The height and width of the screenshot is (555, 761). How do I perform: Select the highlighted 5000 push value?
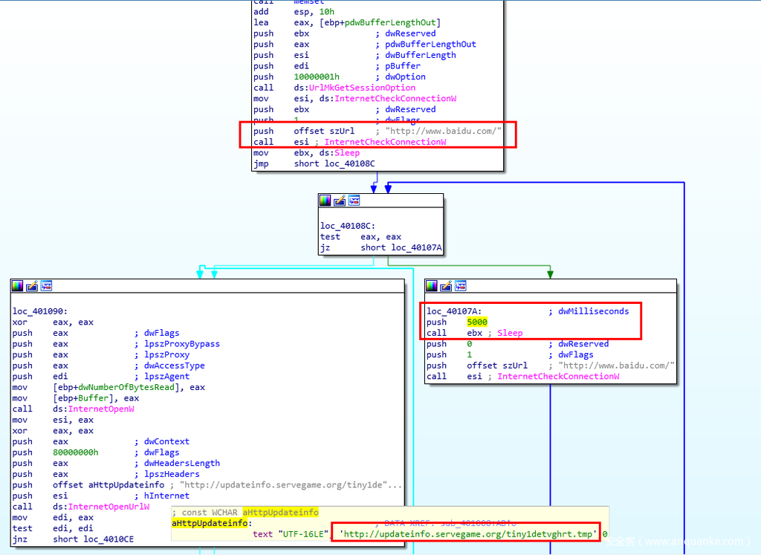(x=477, y=322)
